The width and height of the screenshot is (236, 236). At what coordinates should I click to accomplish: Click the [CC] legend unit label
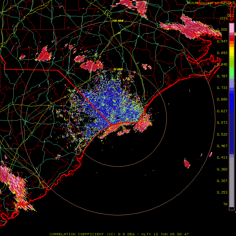pos(224,18)
